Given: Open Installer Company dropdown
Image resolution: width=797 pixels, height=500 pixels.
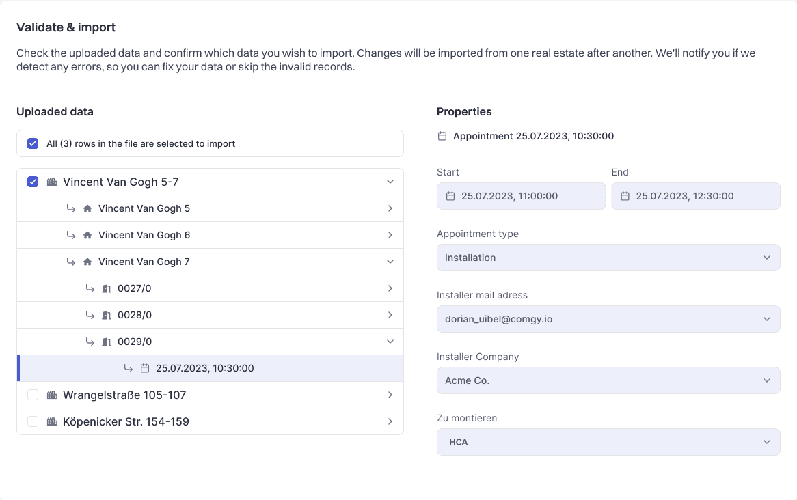Looking at the screenshot, I should tap(608, 380).
